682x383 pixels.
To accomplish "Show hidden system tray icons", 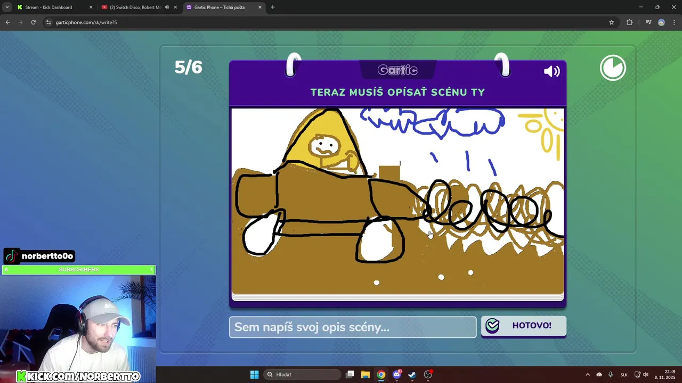I will pyautogui.click(x=588, y=374).
